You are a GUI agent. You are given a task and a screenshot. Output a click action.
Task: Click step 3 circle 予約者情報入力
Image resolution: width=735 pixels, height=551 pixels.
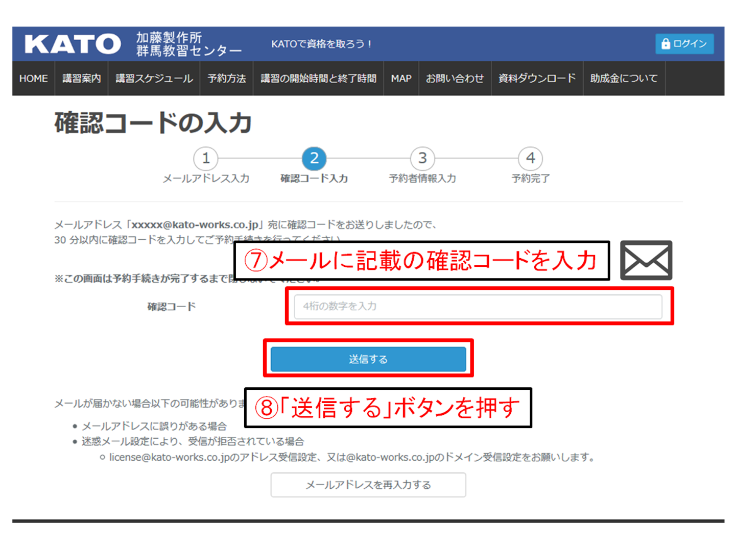point(422,159)
